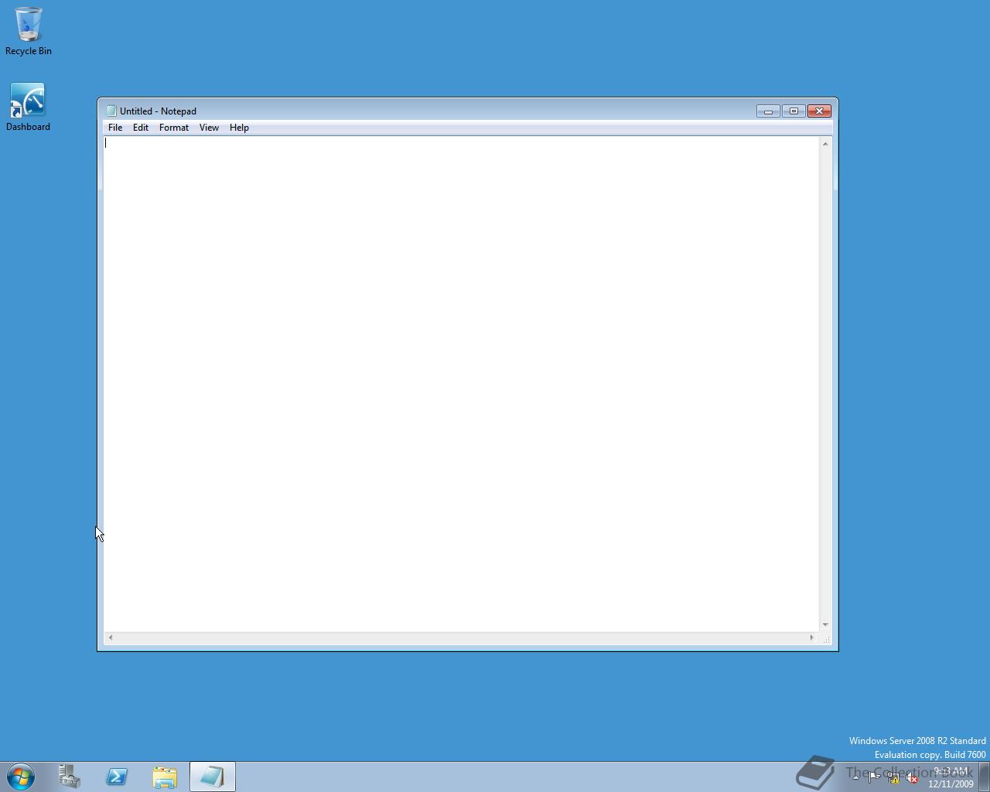
Task: Click the network warning tray icon
Action: pos(893,778)
